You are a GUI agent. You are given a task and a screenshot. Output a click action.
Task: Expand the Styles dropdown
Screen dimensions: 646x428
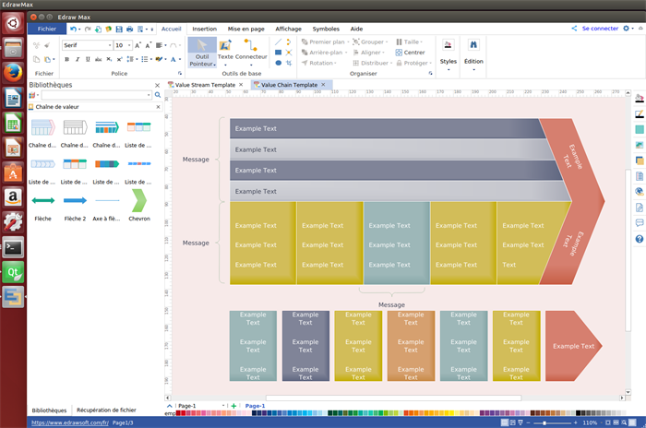(x=448, y=62)
